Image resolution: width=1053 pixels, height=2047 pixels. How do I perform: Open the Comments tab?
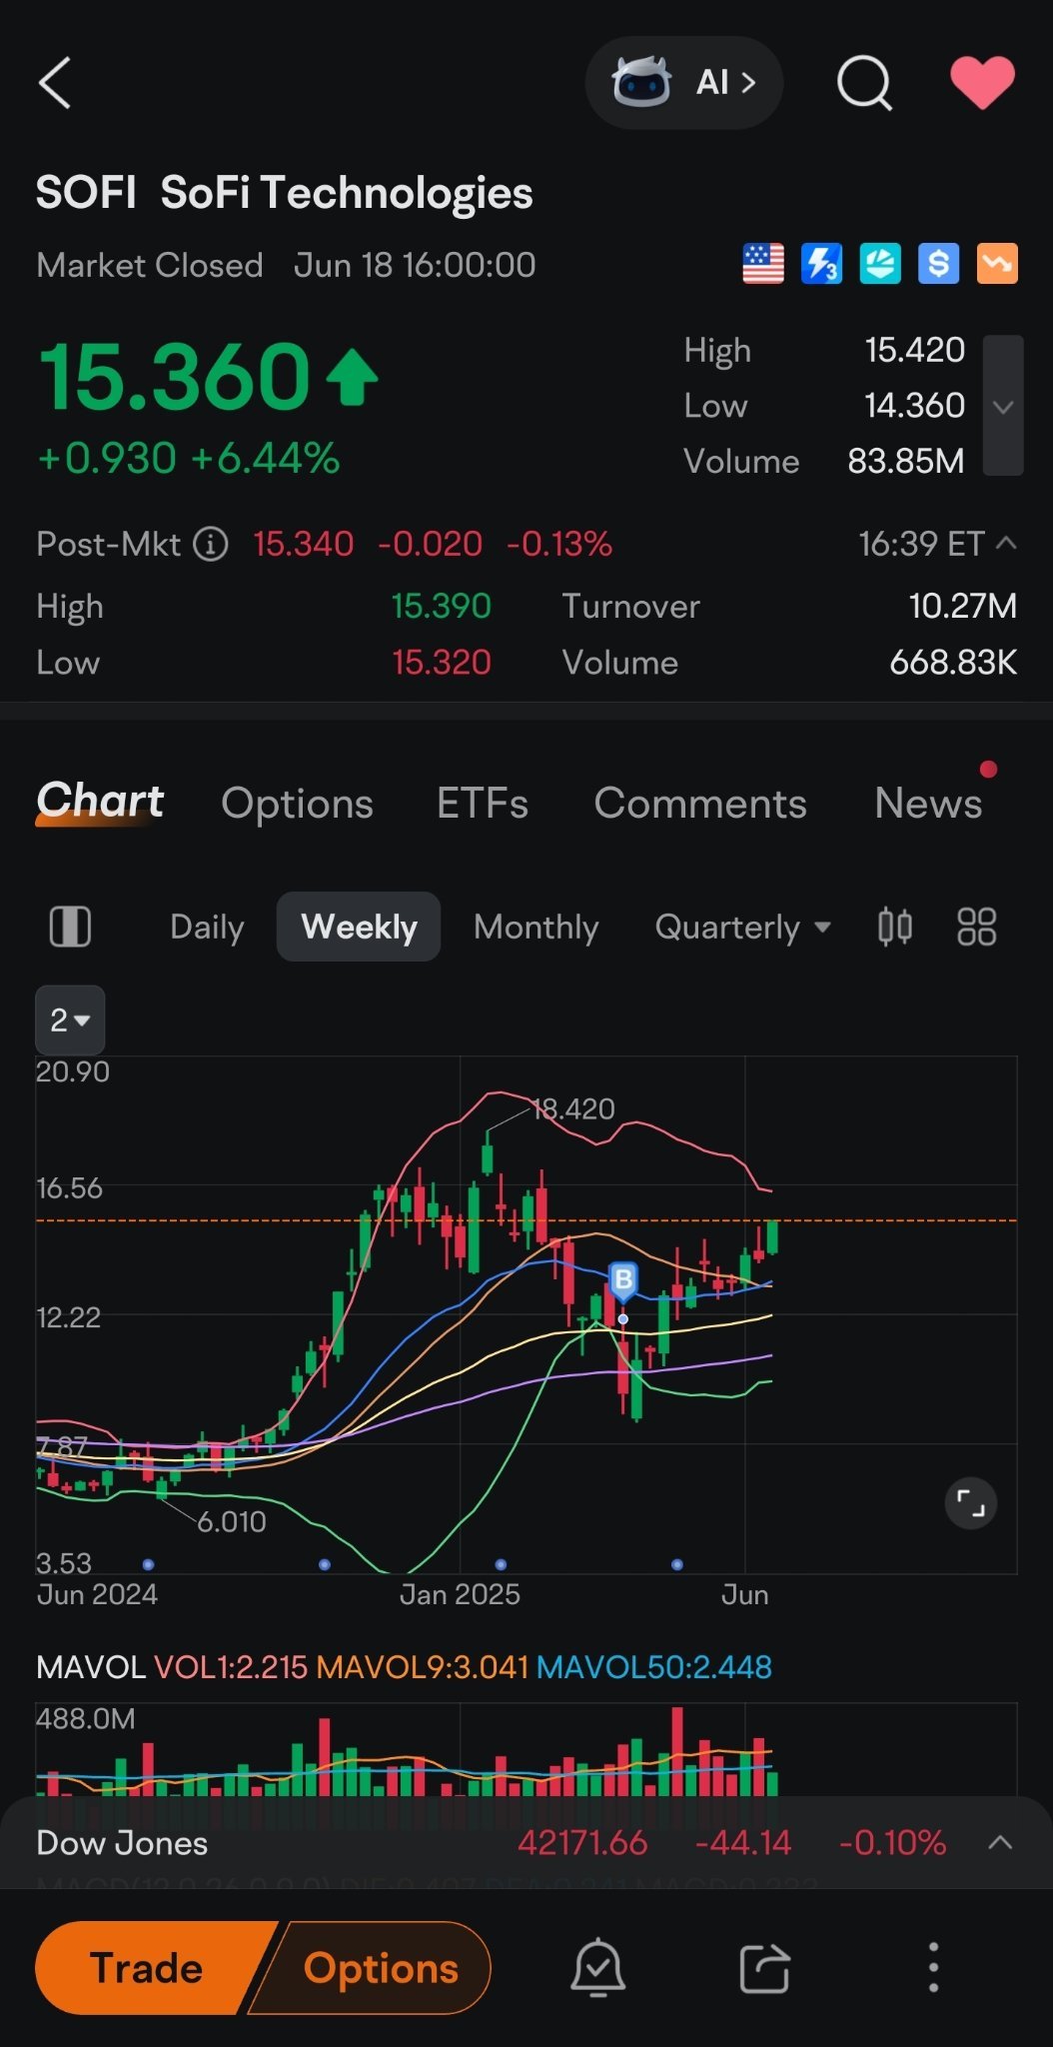(x=700, y=804)
